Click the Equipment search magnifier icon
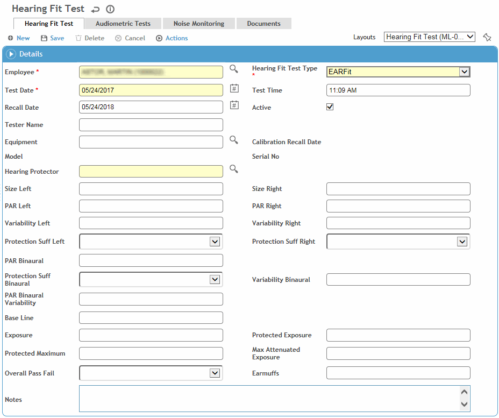This screenshot has height=418, width=499. click(233, 140)
